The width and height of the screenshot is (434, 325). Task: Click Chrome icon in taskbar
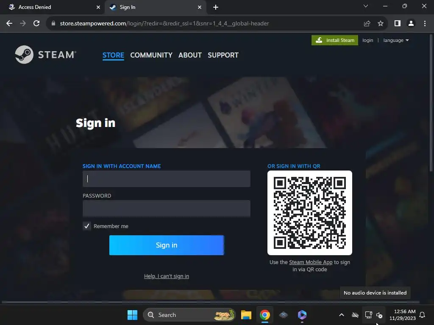point(265,315)
